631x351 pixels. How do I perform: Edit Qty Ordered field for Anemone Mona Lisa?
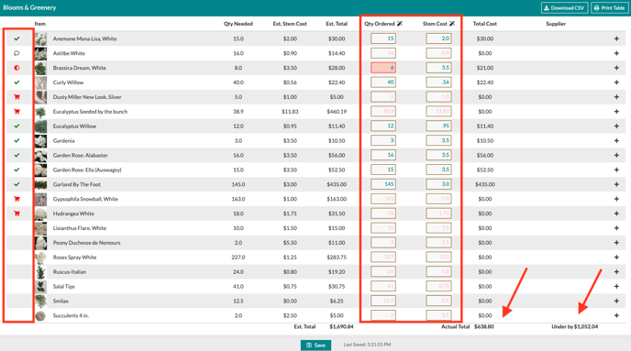pos(383,38)
